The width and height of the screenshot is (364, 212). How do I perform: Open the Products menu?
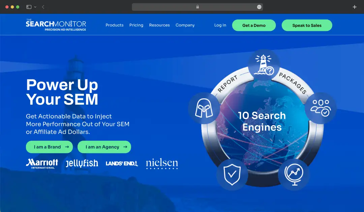coord(115,25)
